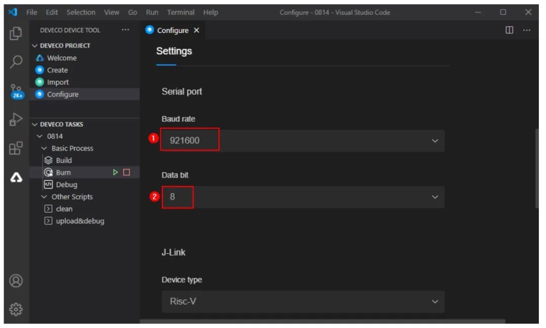Image resolution: width=546 pixels, height=328 pixels.
Task: Maximize the VS Code window
Action: point(503,12)
